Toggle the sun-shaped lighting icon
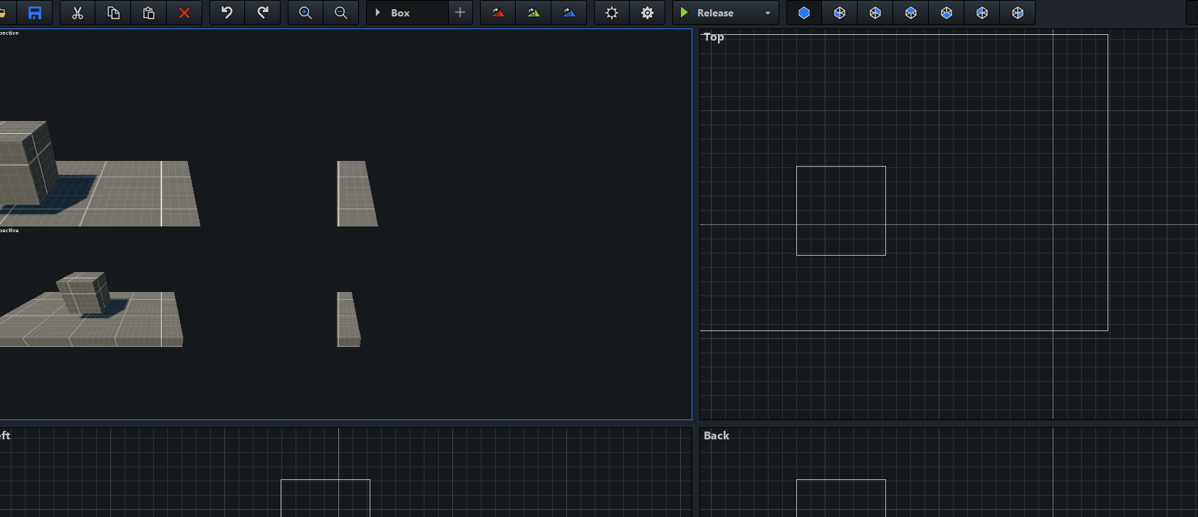This screenshot has height=517, width=1198. [x=612, y=13]
